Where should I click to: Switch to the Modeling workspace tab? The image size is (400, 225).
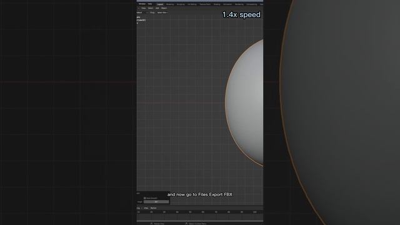(170, 4)
